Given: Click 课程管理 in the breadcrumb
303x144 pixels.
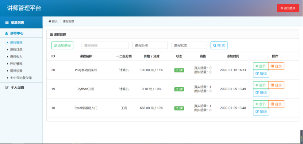Looking at the screenshot, I should point(68,21).
